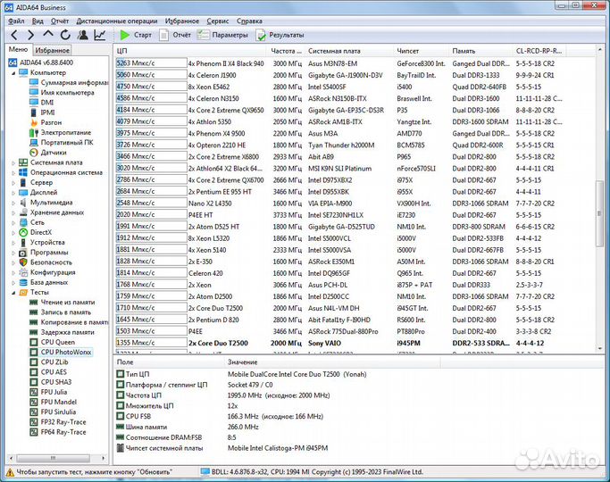Open Результаты from the toolbar
610x482 pixels.
click(279, 35)
